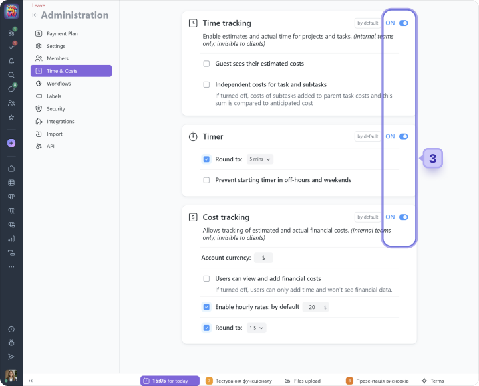479x386 pixels.
Task: Open notifications bell in left sidebar
Action: pos(11,61)
